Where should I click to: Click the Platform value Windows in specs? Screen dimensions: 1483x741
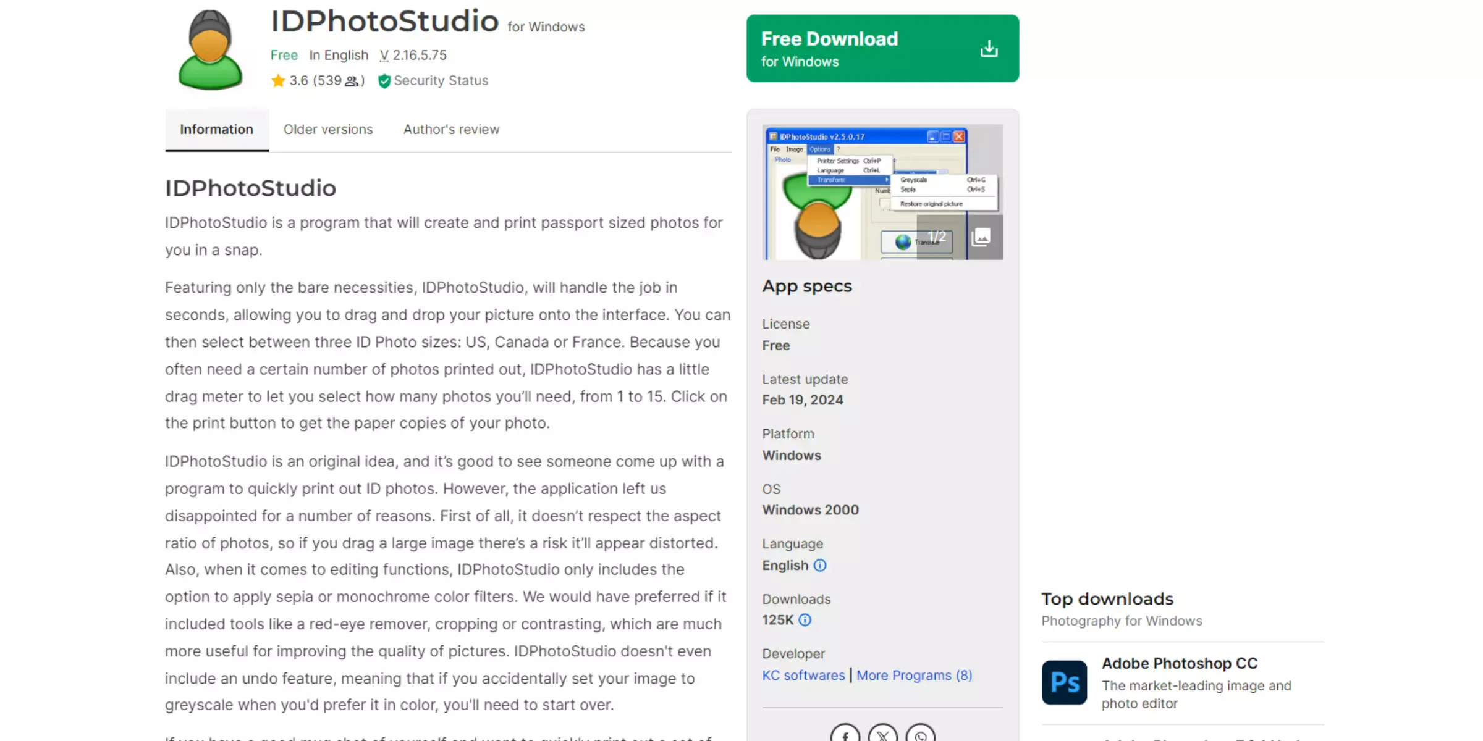[x=791, y=456]
